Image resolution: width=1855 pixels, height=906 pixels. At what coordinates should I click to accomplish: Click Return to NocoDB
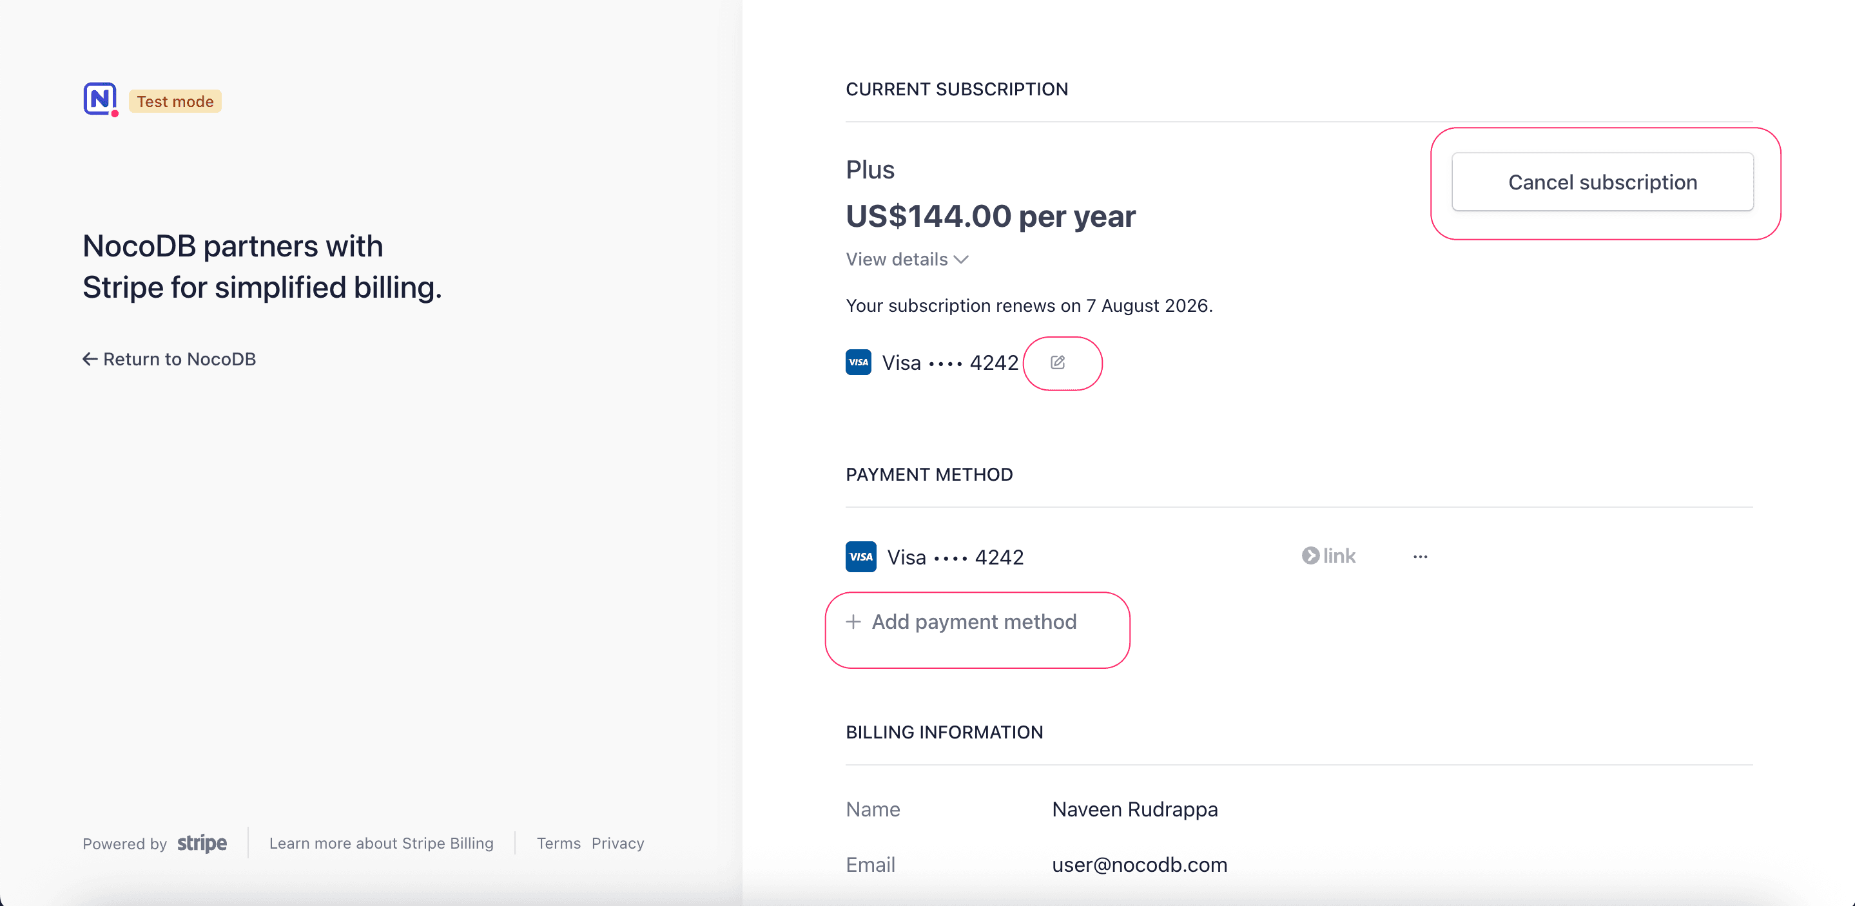click(x=179, y=358)
